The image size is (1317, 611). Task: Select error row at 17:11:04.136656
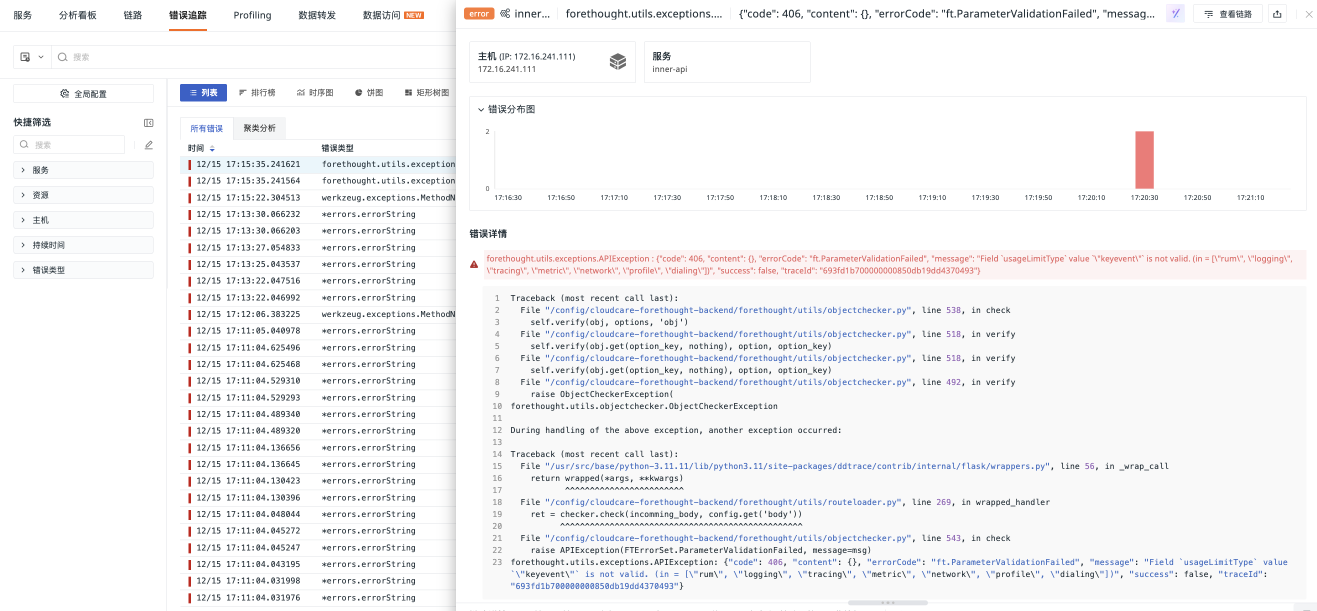(x=318, y=448)
